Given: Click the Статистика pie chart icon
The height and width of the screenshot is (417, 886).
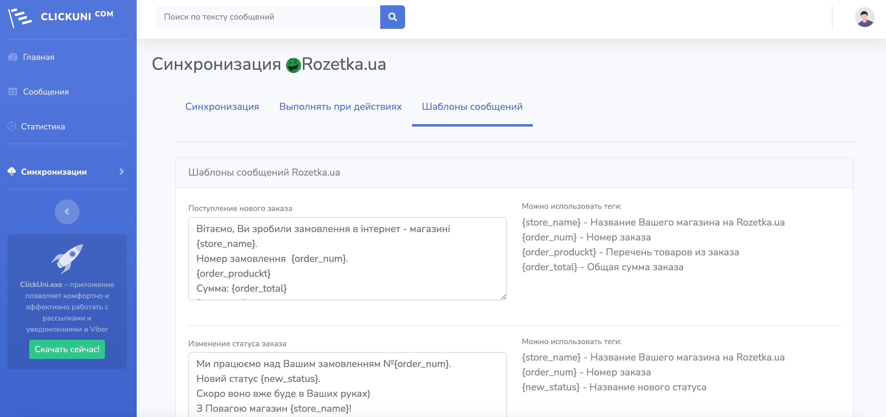Looking at the screenshot, I should [x=12, y=126].
